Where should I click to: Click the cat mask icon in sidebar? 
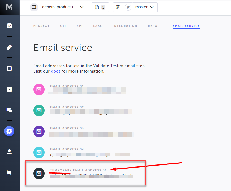9,173
